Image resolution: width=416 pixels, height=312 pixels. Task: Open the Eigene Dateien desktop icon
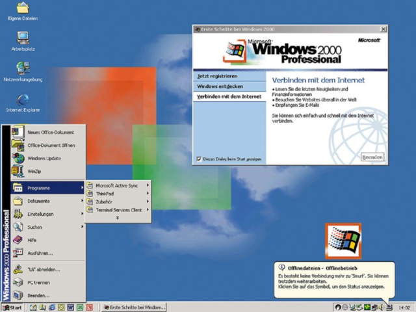(23, 11)
